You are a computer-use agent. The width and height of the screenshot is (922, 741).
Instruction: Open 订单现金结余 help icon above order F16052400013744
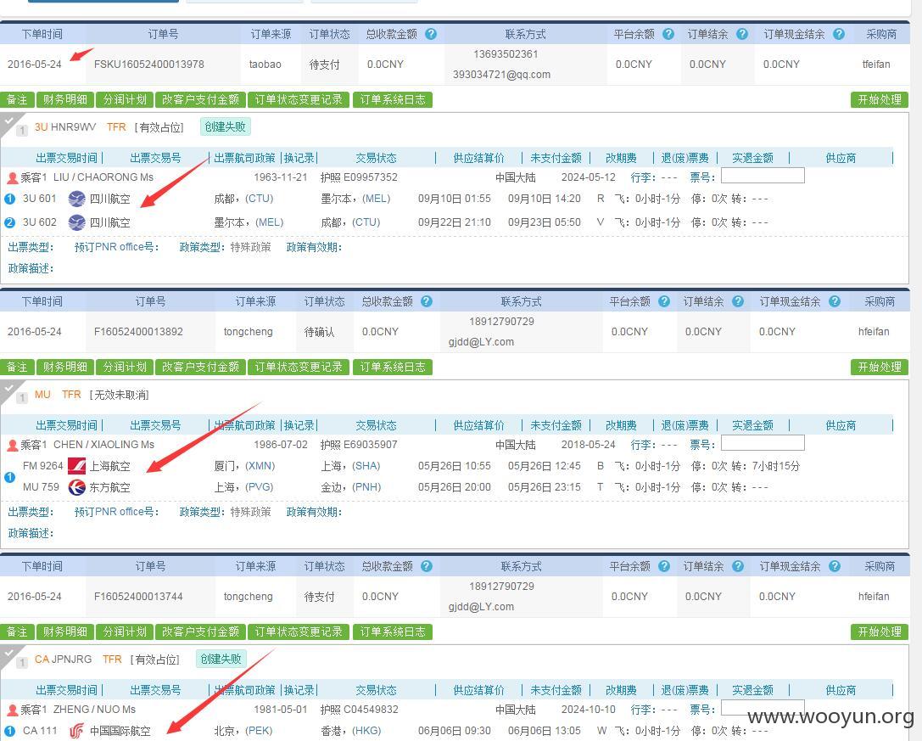pos(835,566)
